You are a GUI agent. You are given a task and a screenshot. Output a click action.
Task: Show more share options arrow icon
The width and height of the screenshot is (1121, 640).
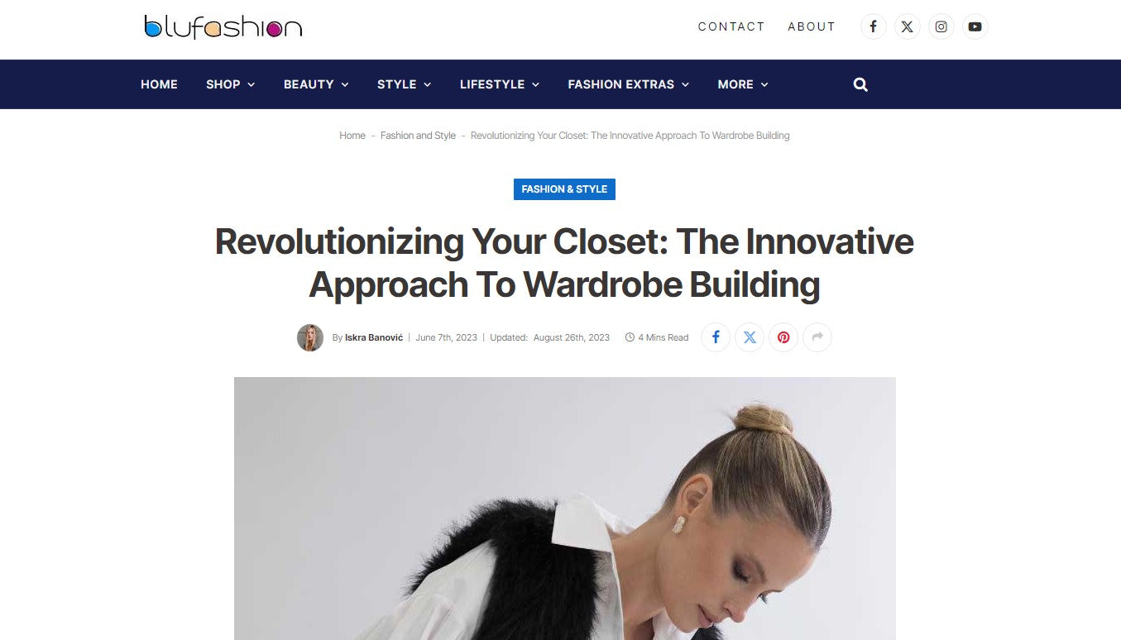pos(817,337)
